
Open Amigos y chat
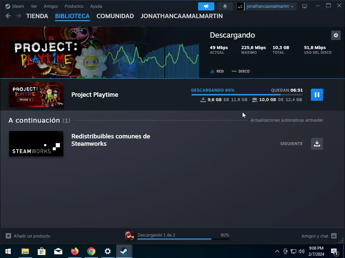[x=315, y=236]
